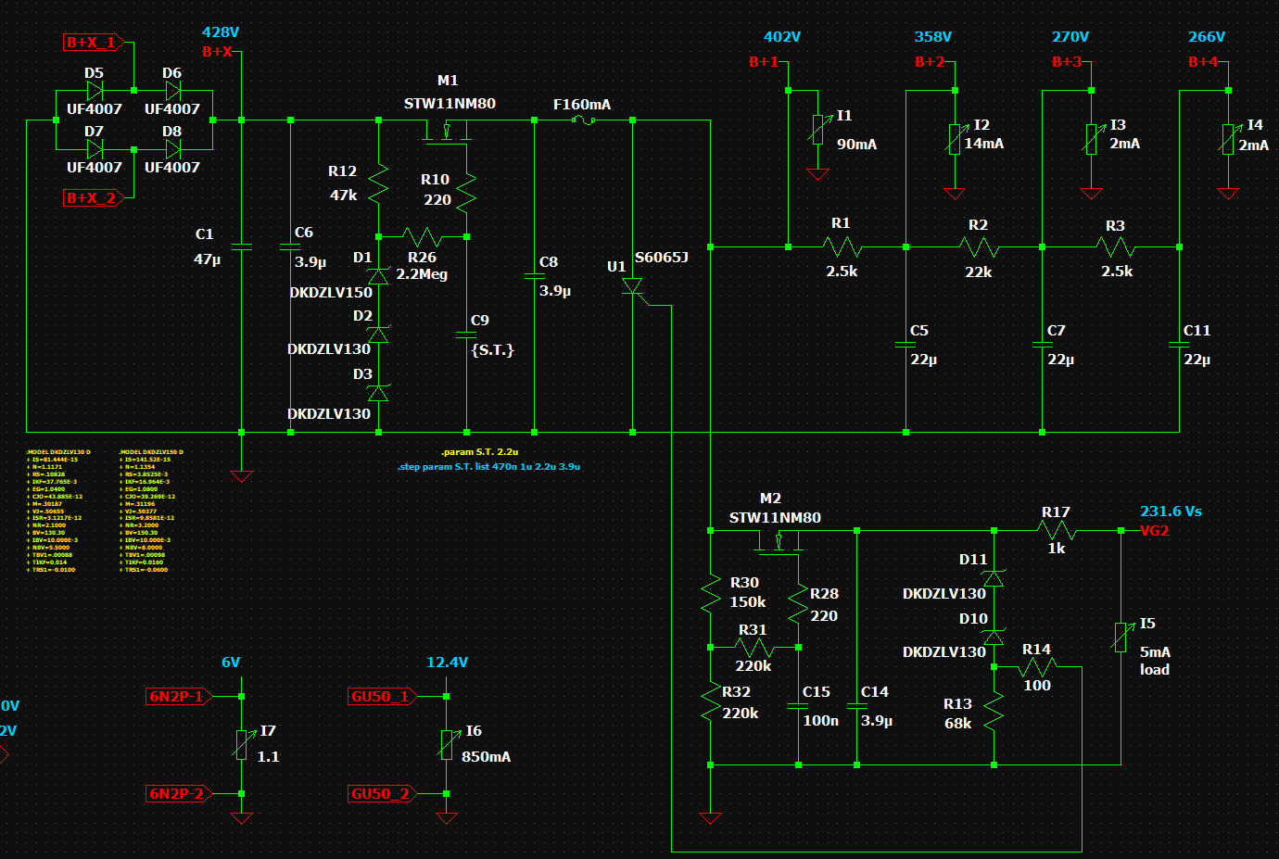This screenshot has width=1279, height=859.
Task: Select the R26 2.2Meg resistor symbol
Action: click(422, 237)
